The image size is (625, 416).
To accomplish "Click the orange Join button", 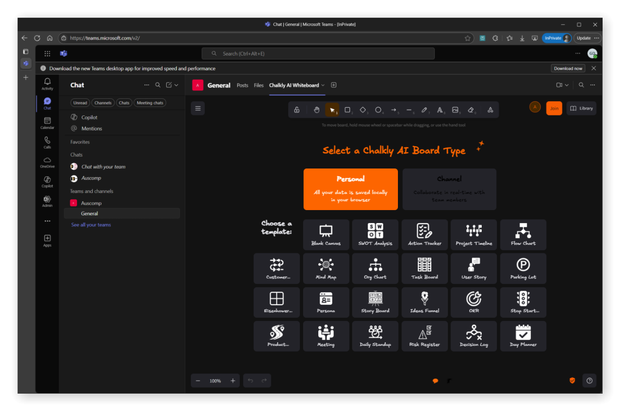I will click(x=554, y=108).
